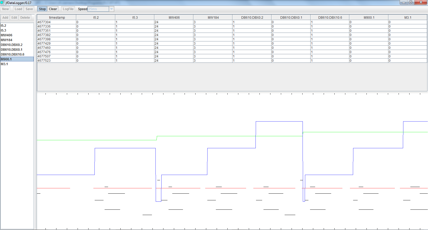This screenshot has width=428, height=230.
Task: Click the MW406 column header
Action: (174, 18)
